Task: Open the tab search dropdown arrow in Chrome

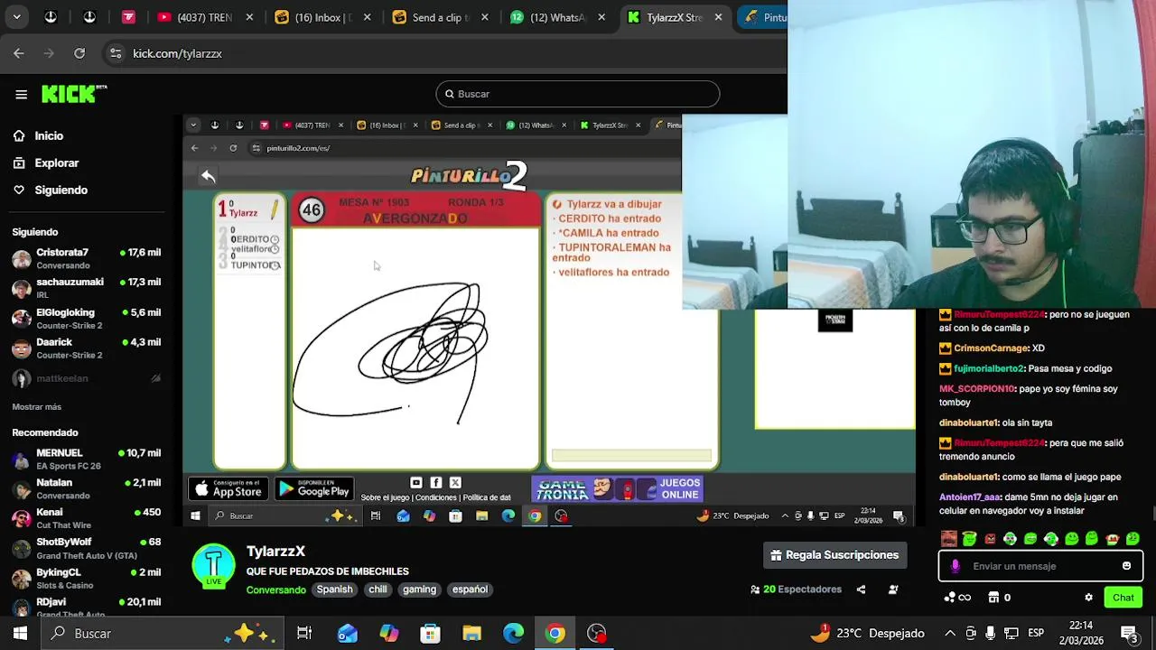Action: 16,17
